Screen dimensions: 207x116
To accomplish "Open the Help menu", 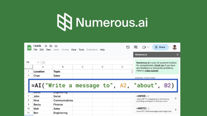I will pos(102,50).
